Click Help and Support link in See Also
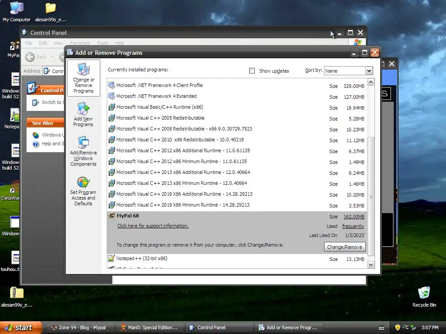Viewport: 446px width, 334px height. point(53,144)
